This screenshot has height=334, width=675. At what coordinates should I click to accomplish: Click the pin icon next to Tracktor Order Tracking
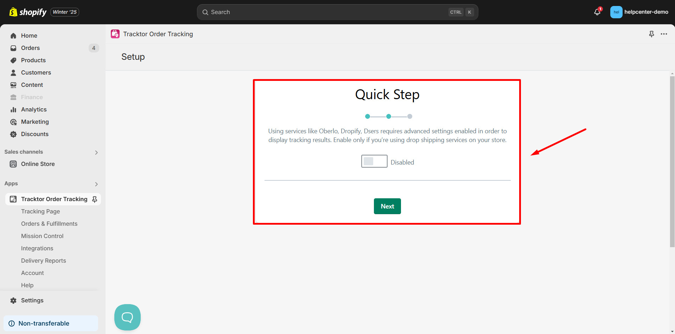pyautogui.click(x=94, y=199)
